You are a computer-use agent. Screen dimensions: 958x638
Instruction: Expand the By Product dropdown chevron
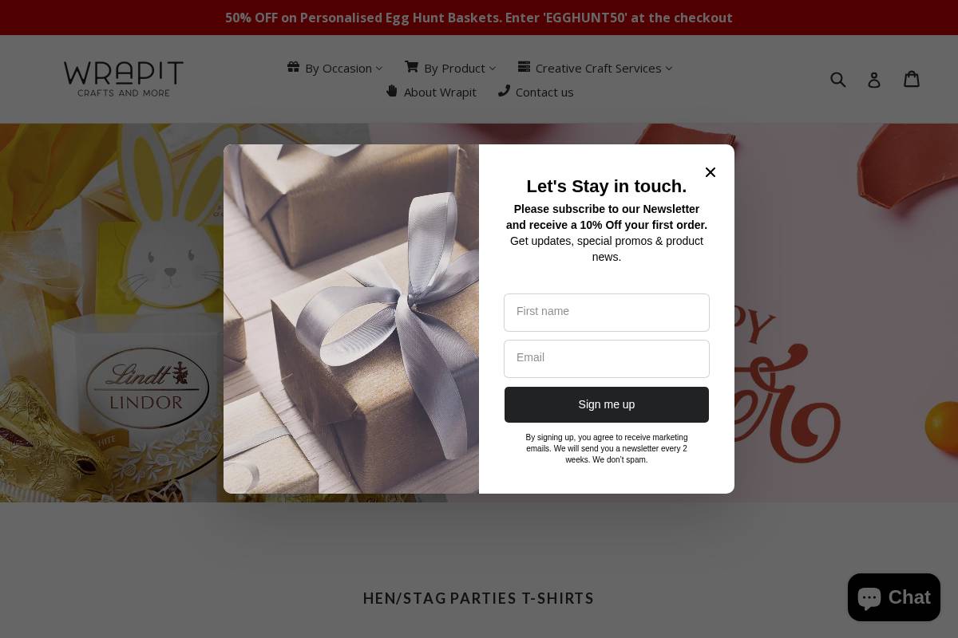493,69
